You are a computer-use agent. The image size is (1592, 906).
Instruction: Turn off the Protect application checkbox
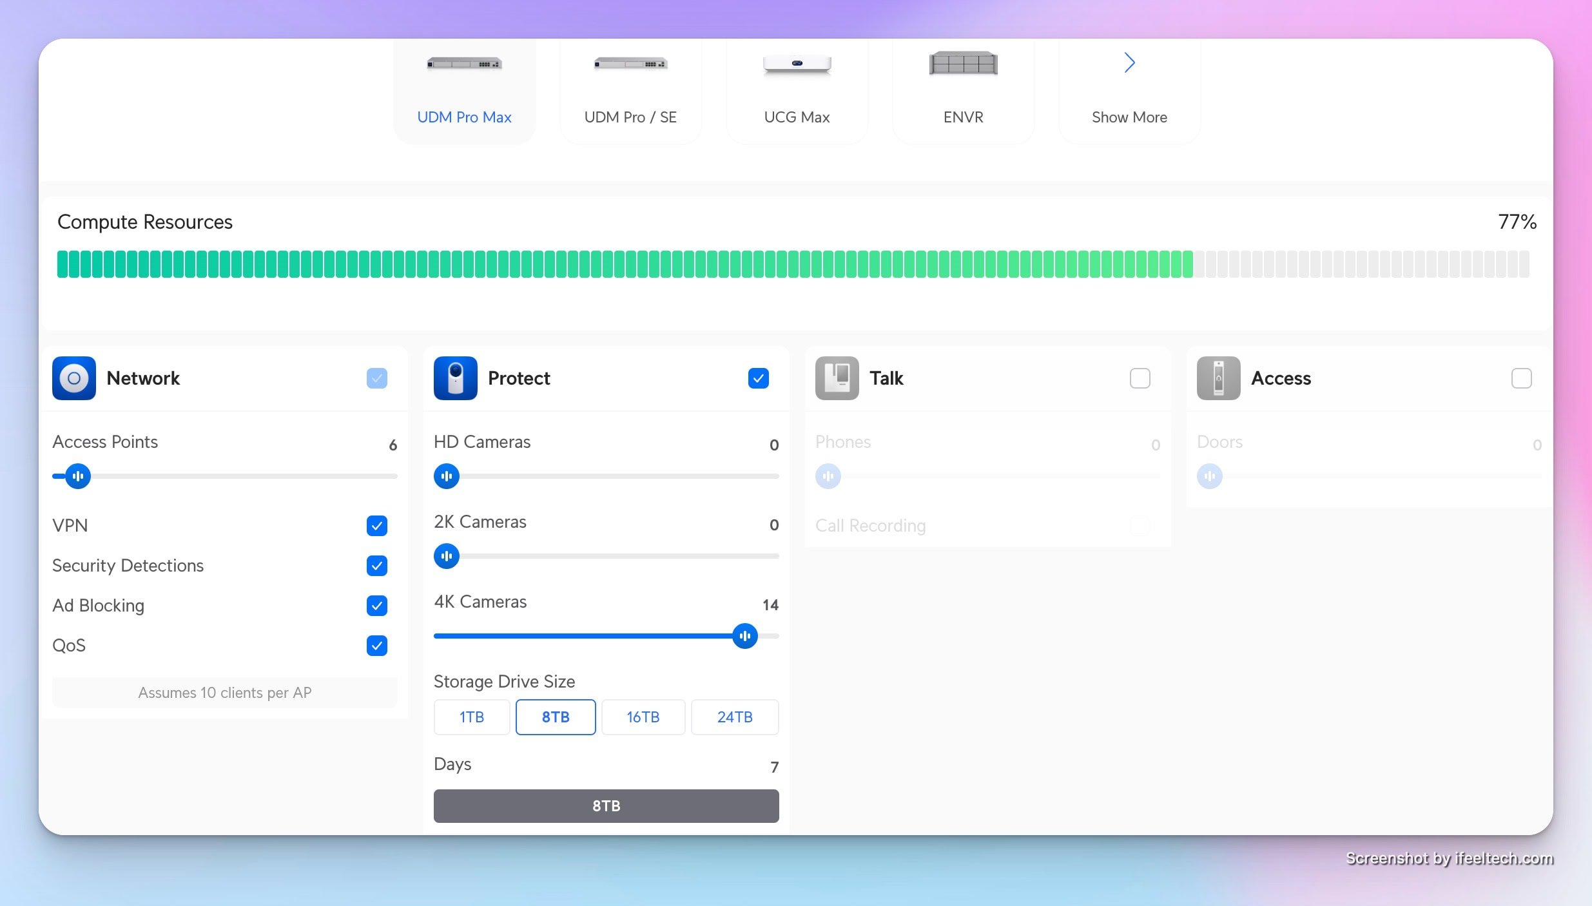pos(758,378)
